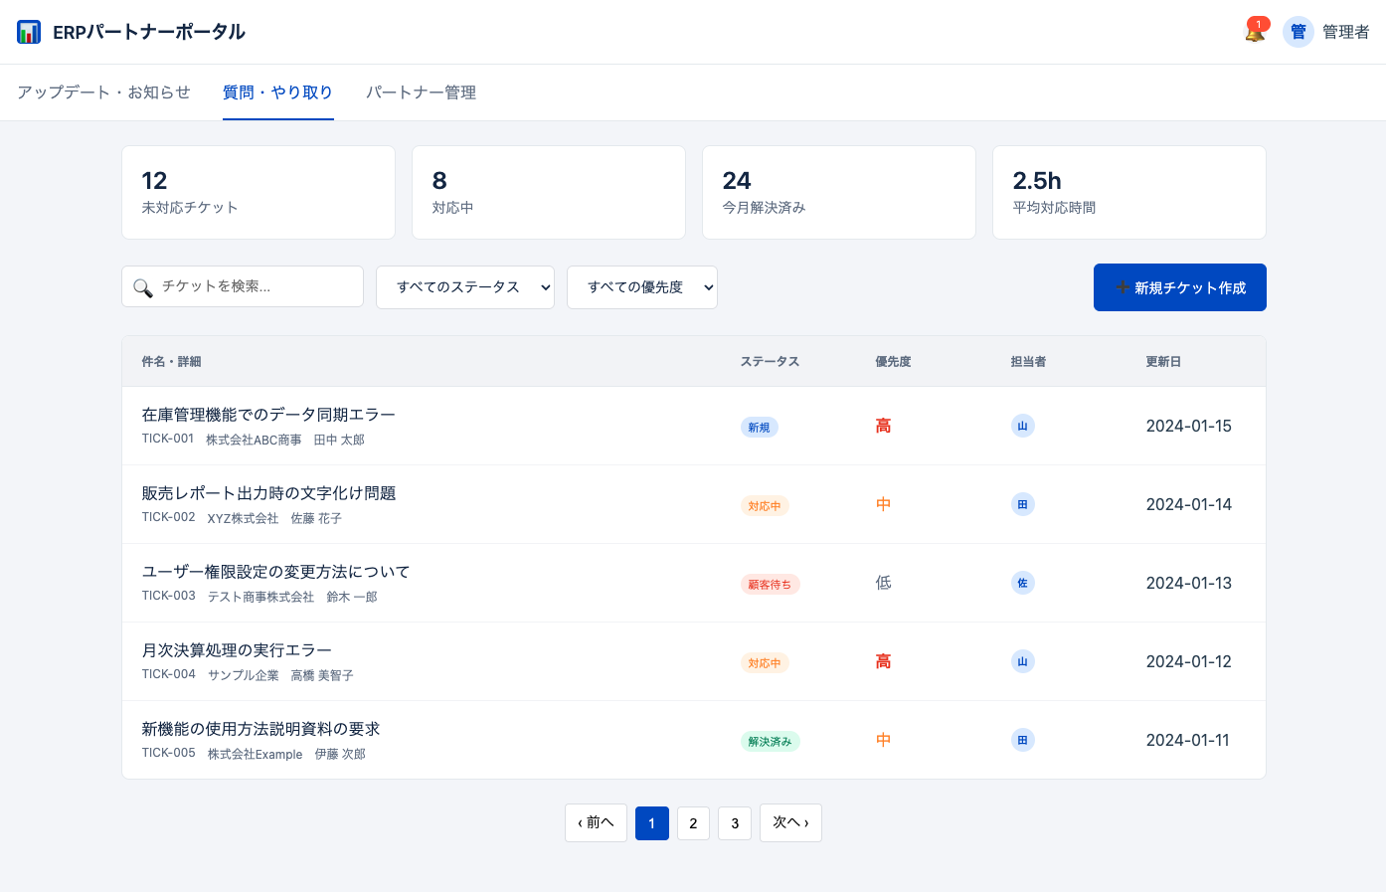Image resolution: width=1386 pixels, height=892 pixels.
Task: Click the date 2024-01-15
Action: coord(1189,426)
